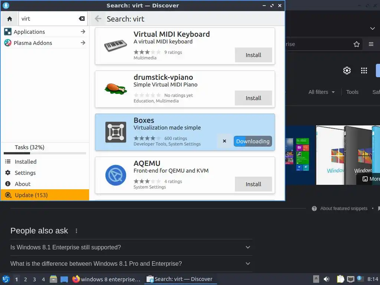Expand the Applications category arrow

coord(83,32)
